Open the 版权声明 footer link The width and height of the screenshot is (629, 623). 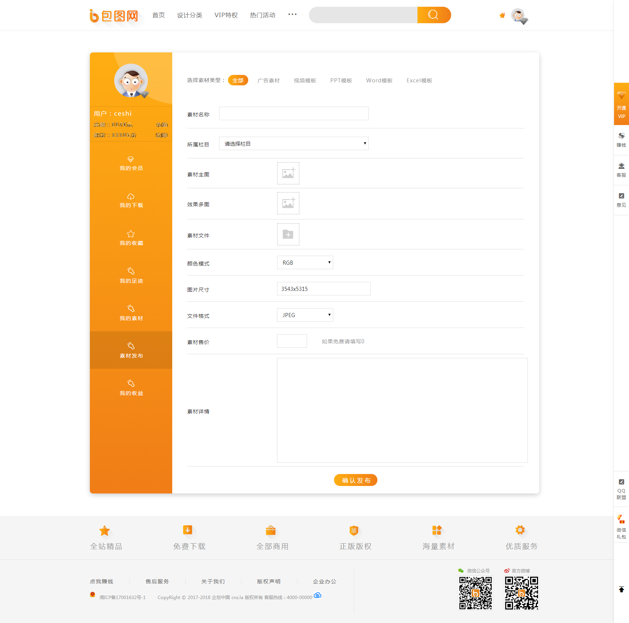tap(269, 581)
